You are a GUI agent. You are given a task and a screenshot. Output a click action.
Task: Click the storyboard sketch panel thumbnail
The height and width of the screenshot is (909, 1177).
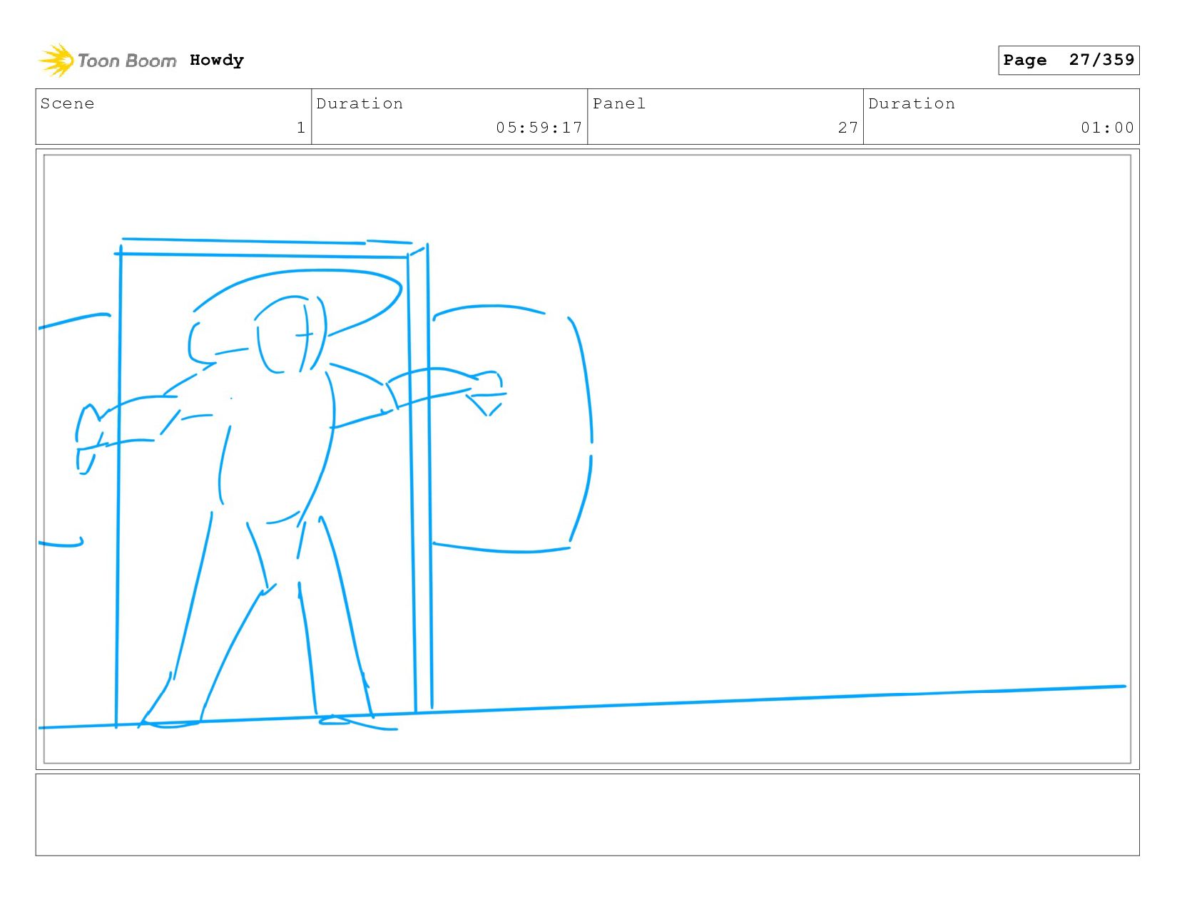(x=587, y=459)
